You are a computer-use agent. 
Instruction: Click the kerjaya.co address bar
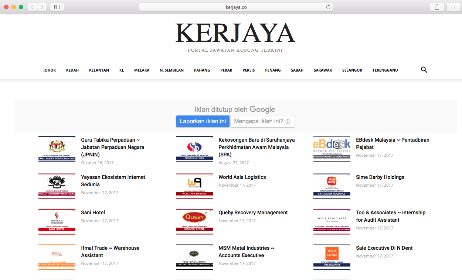(x=235, y=7)
